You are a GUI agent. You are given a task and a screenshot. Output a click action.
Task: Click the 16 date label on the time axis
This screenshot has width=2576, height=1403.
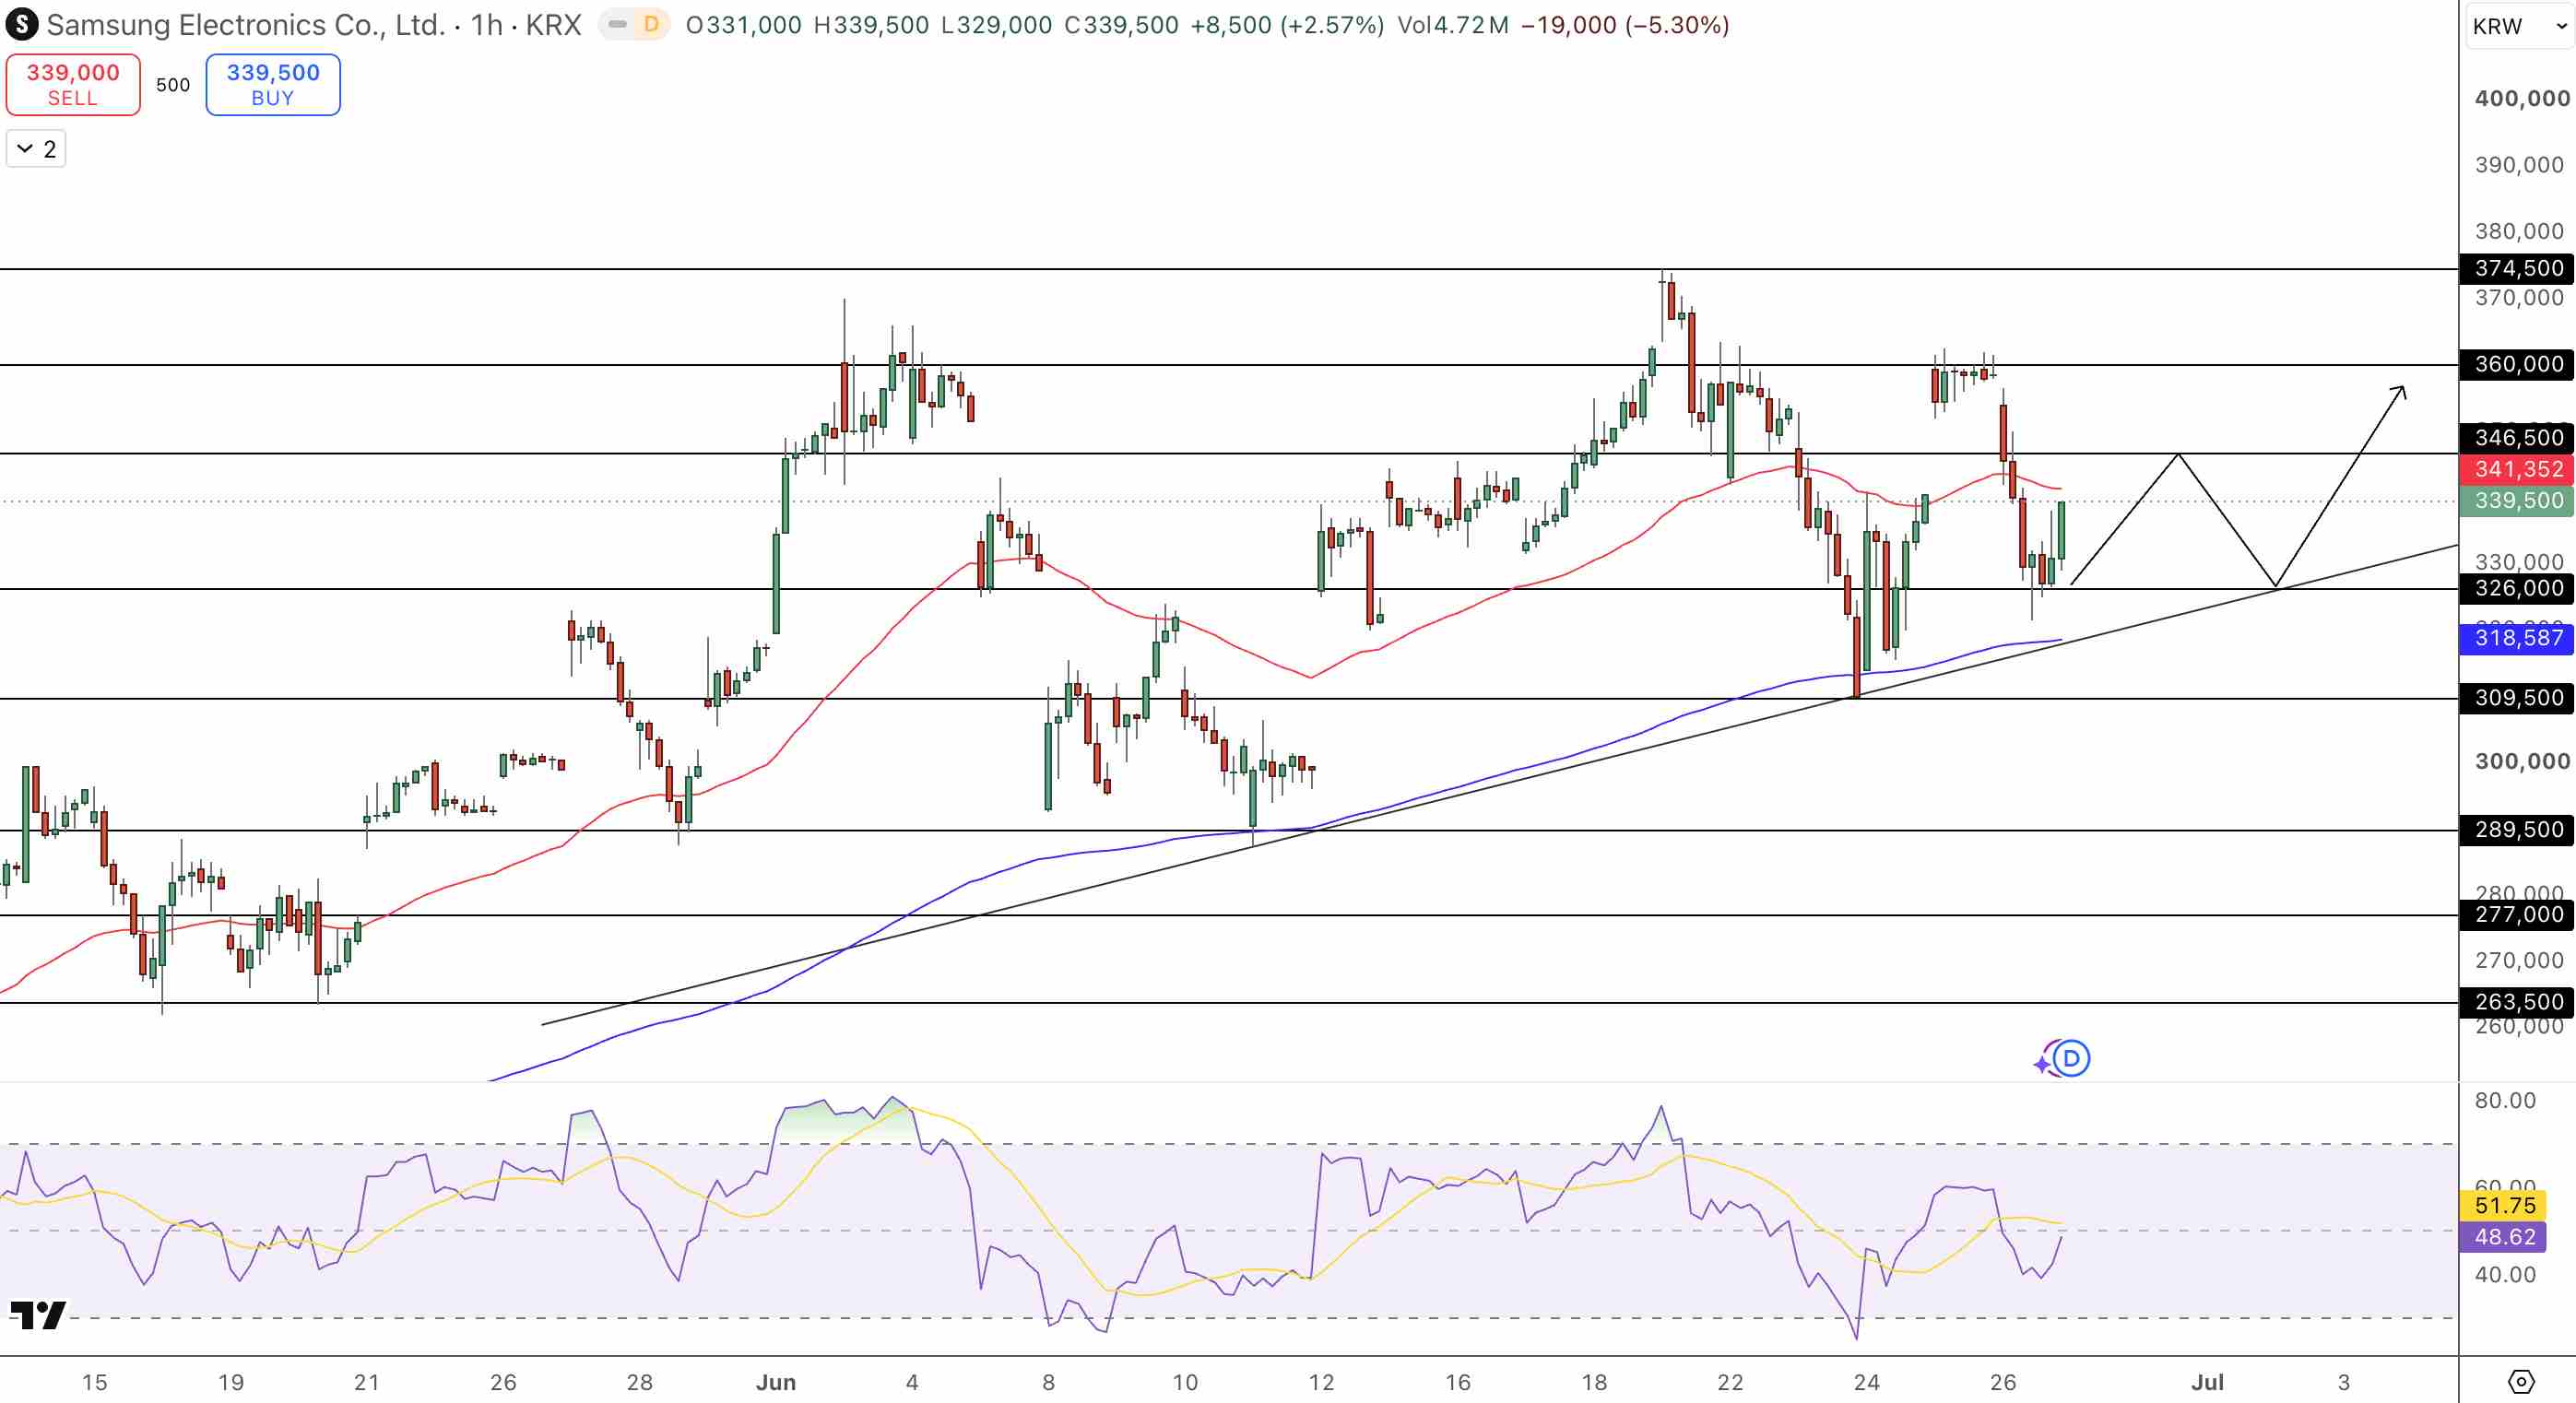[1458, 1383]
